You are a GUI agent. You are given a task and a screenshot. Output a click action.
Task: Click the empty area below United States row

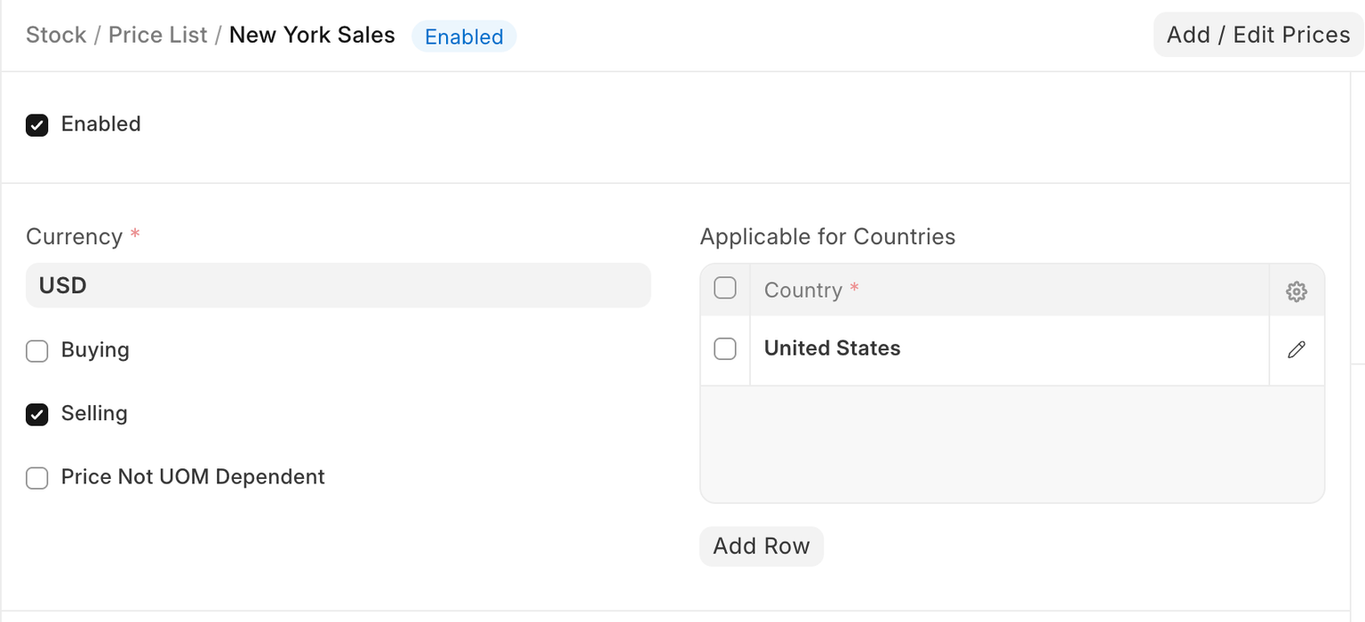(1011, 444)
